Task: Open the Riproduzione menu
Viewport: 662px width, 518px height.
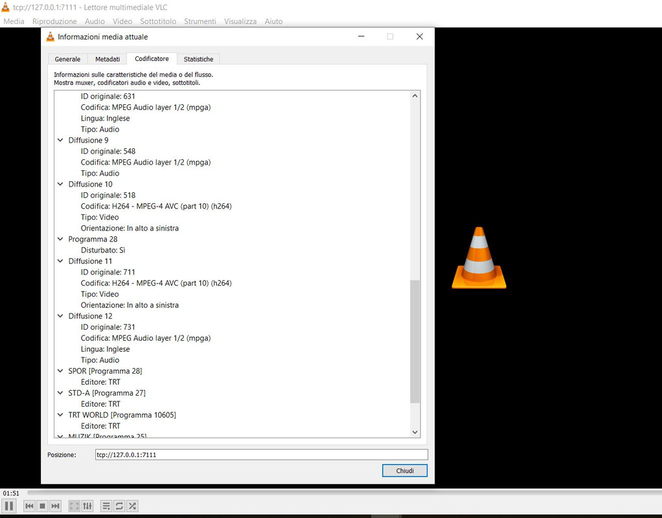Action: pos(54,21)
